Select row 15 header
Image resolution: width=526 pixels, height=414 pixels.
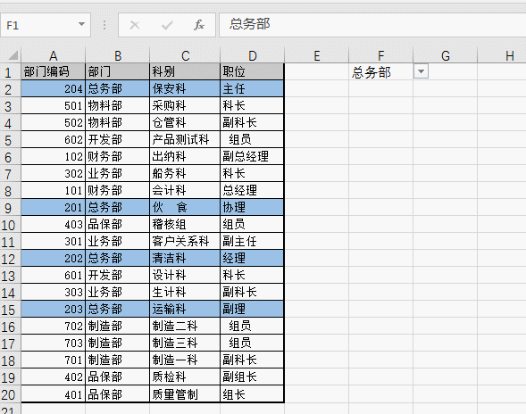pos(10,310)
